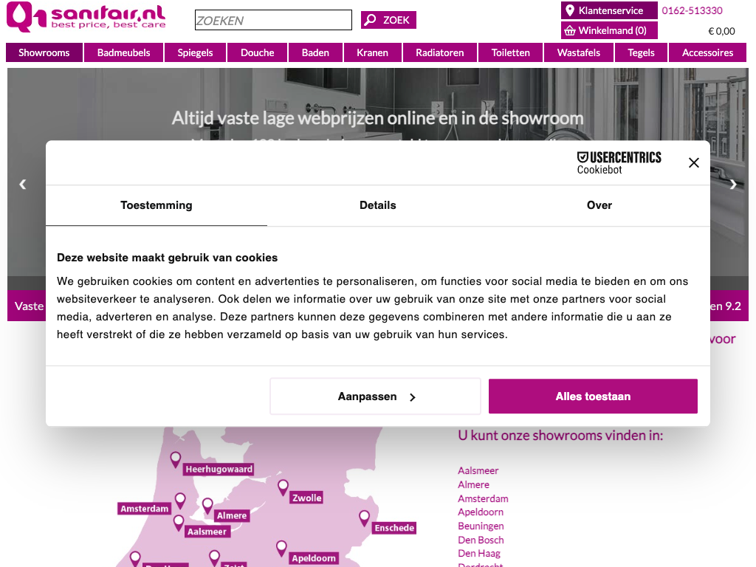Viewport: 756px width, 567px height.
Task: Advance to the next carousel slide
Action: [x=732, y=185]
